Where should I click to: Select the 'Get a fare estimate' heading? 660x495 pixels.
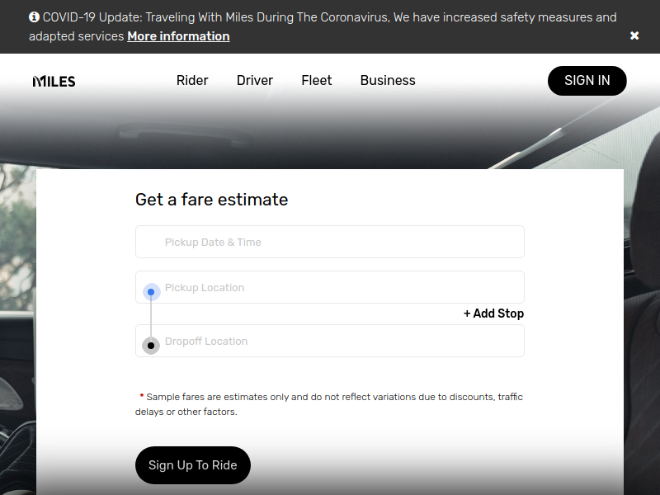coord(212,200)
